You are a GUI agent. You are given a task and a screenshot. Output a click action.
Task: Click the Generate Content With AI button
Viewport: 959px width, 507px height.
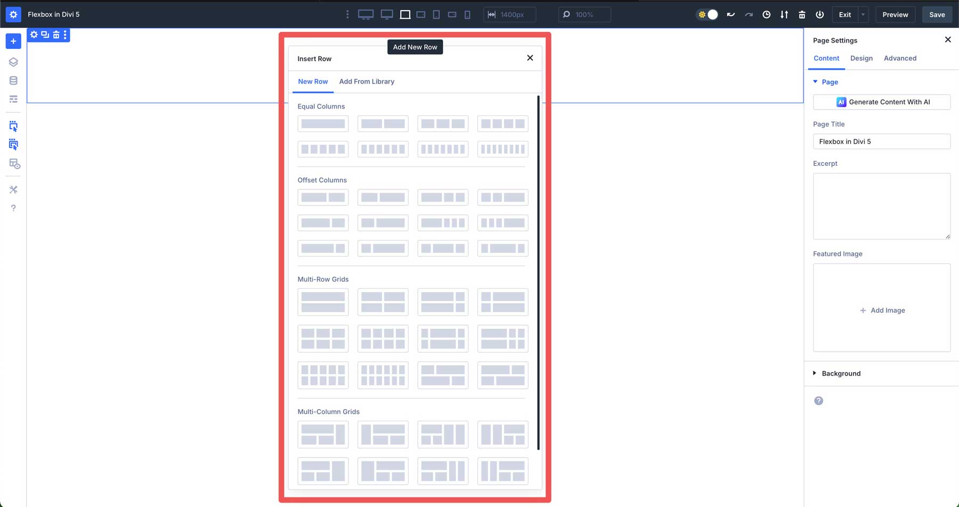click(882, 102)
